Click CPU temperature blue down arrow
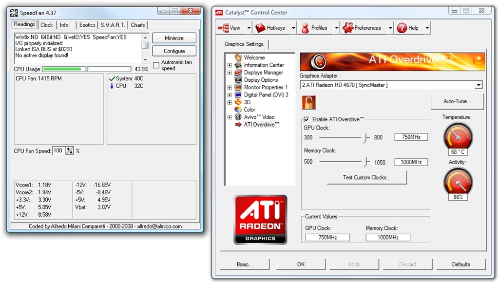This screenshot has height=283, width=499. (112, 86)
